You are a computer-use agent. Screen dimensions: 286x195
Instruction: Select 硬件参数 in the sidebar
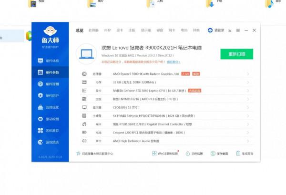tap(50, 72)
